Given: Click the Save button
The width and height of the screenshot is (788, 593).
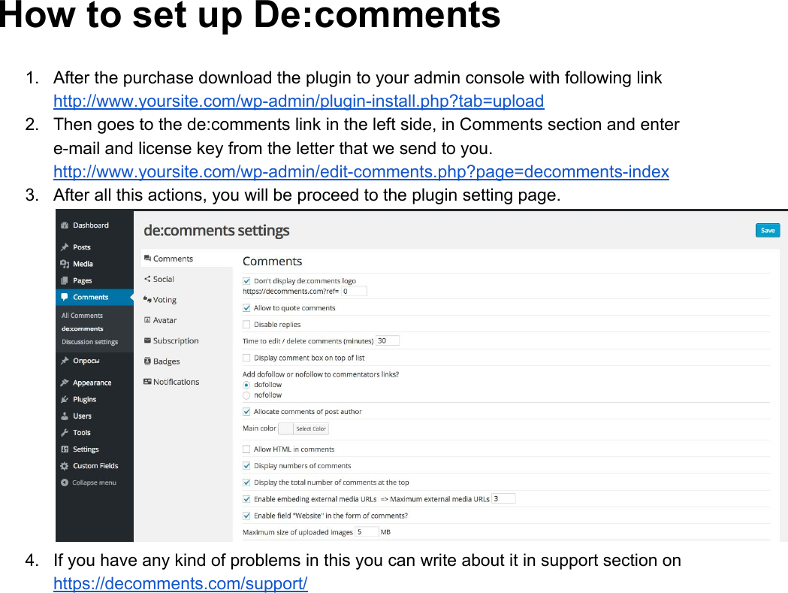Looking at the screenshot, I should tap(767, 230).
